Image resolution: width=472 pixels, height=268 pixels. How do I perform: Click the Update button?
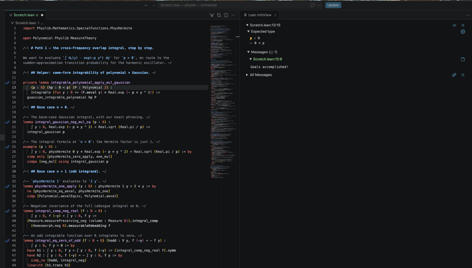[333, 5]
